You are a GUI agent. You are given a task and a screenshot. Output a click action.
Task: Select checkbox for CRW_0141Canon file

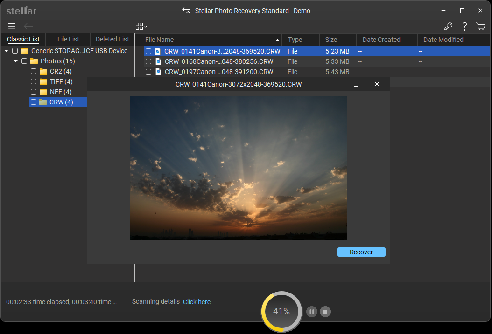(x=148, y=51)
